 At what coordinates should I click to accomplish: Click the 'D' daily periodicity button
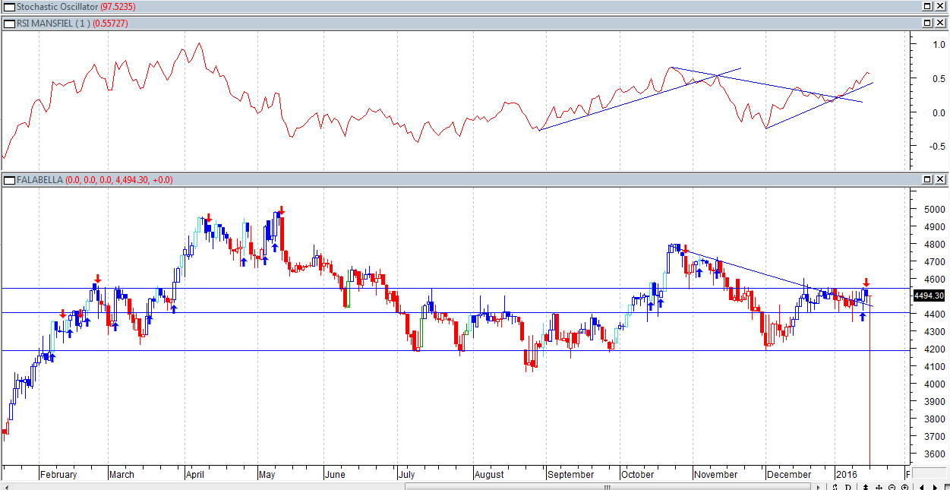847,487
